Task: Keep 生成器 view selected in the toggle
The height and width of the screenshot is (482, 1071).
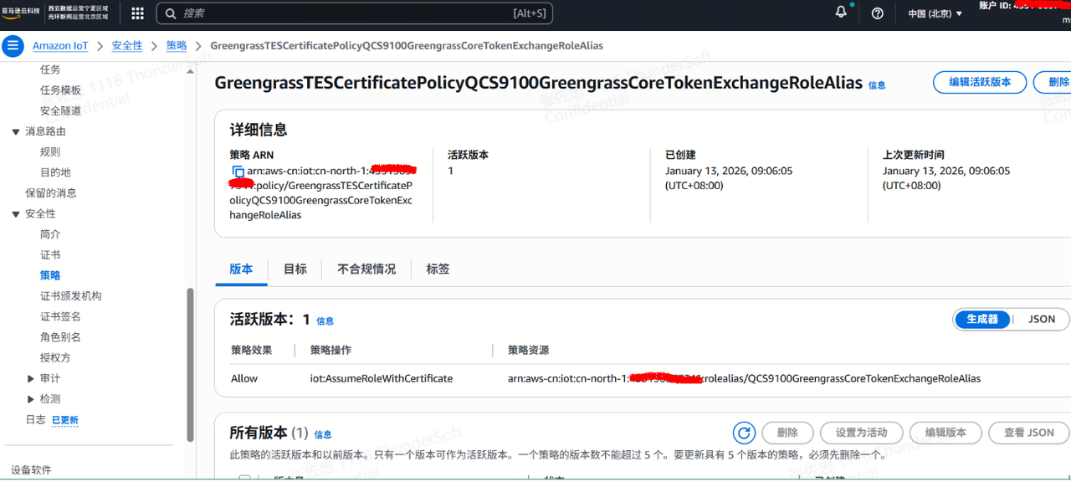Action: point(982,319)
